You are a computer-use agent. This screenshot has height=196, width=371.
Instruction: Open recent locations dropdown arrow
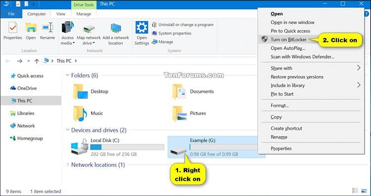29,61
